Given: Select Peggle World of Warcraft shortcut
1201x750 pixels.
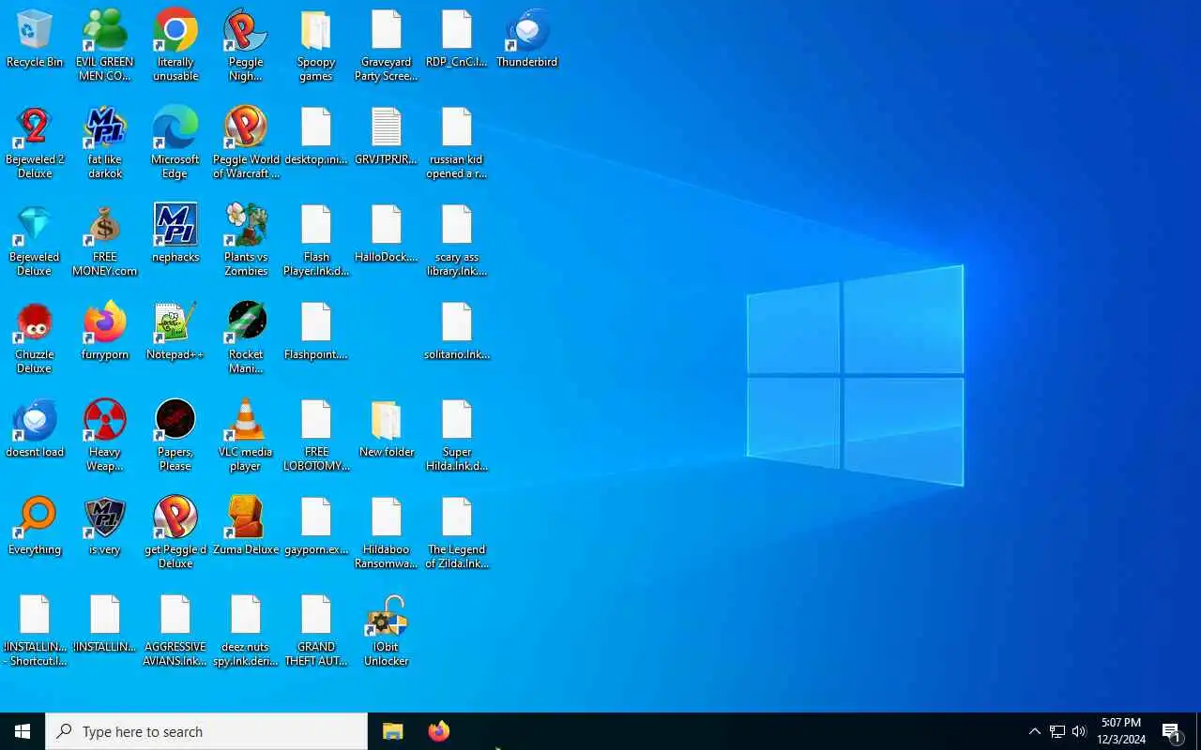Looking at the screenshot, I should pyautogui.click(x=246, y=142).
